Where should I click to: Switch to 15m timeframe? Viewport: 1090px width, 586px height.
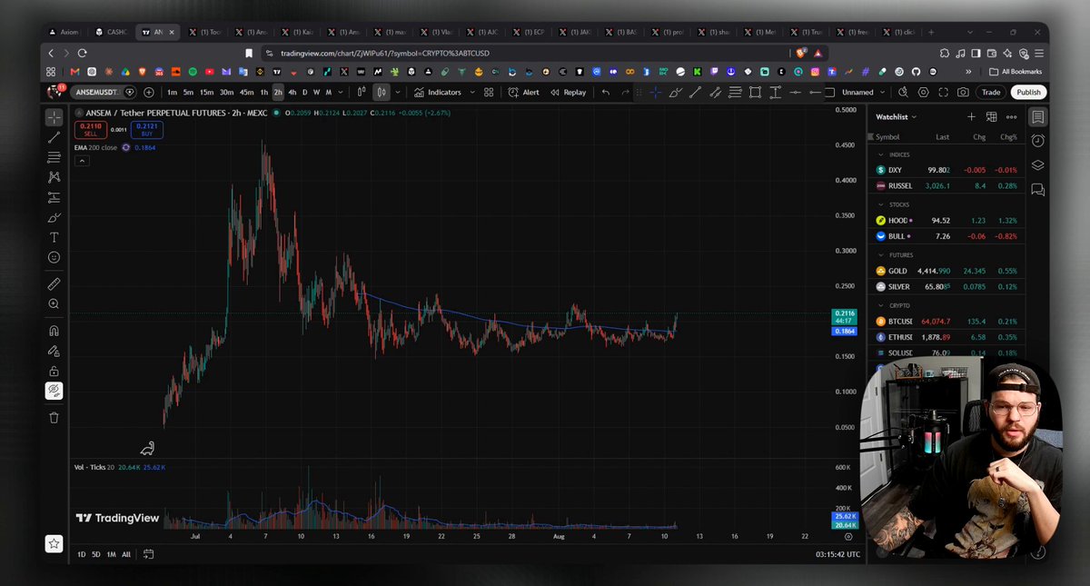206,92
